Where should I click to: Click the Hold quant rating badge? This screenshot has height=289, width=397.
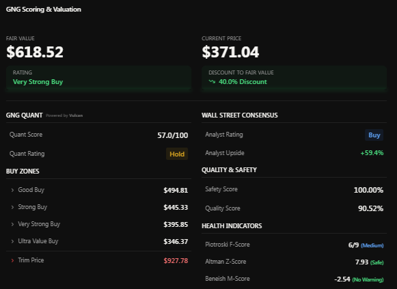click(x=177, y=154)
